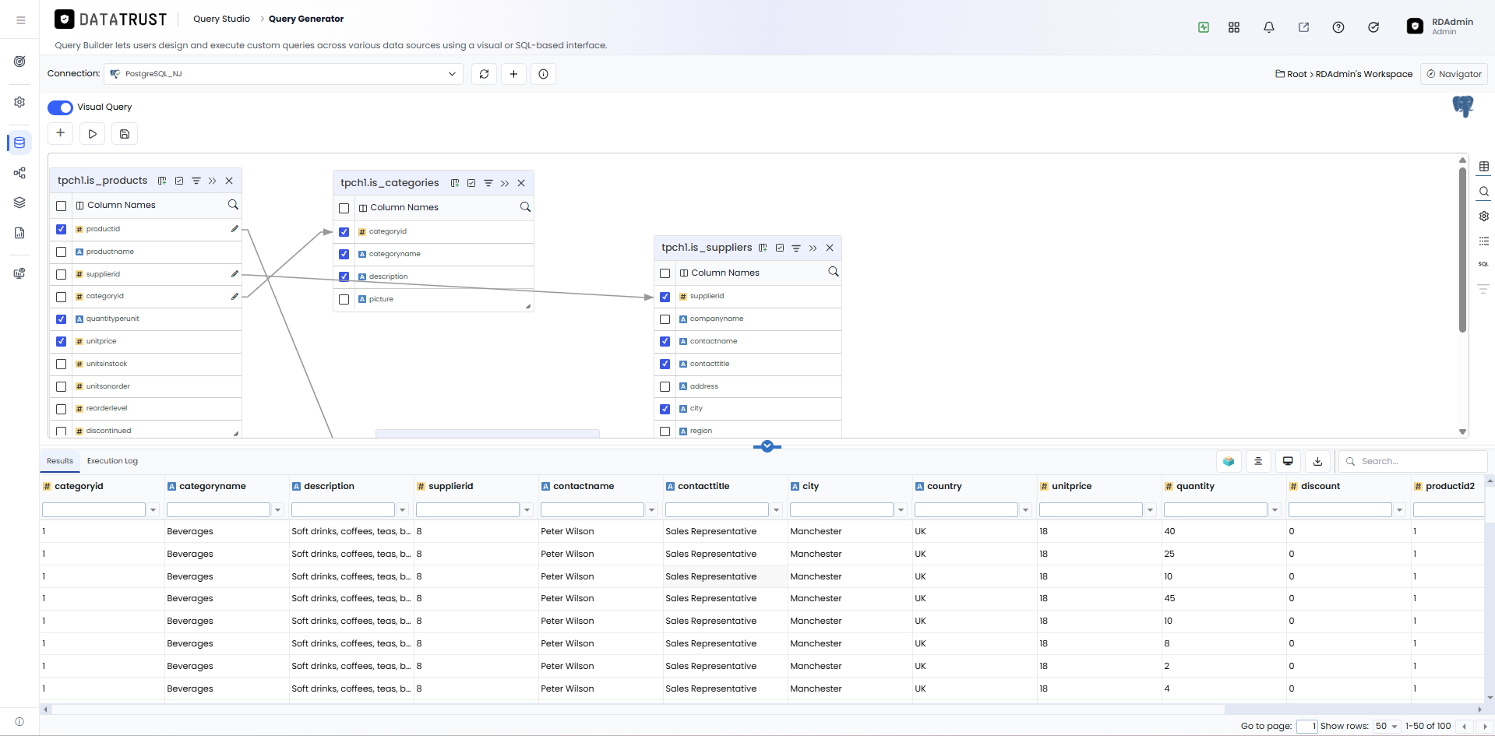Viewport: 1495px width, 736px height.
Task: Download results with the export icon
Action: (1317, 461)
